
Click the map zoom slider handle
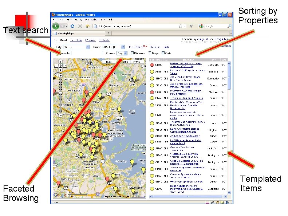[x=60, y=93]
